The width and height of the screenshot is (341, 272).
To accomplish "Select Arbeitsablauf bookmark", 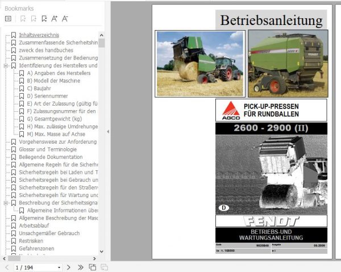I will 34,225.
